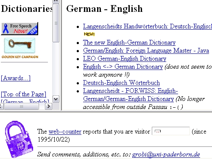The height and width of the screenshot is (159, 212).
Task: Click the German - English heading
Action: (x=104, y=8)
